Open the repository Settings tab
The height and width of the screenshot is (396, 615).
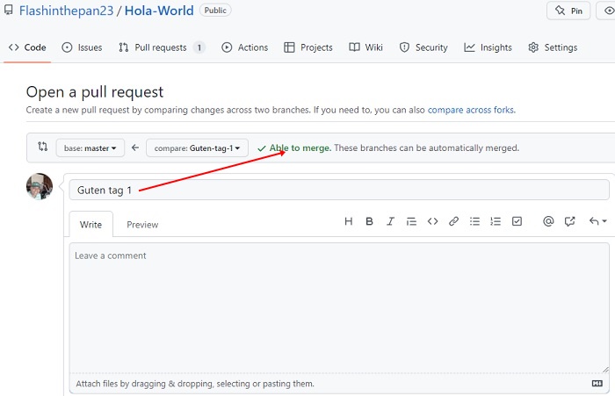pos(553,47)
